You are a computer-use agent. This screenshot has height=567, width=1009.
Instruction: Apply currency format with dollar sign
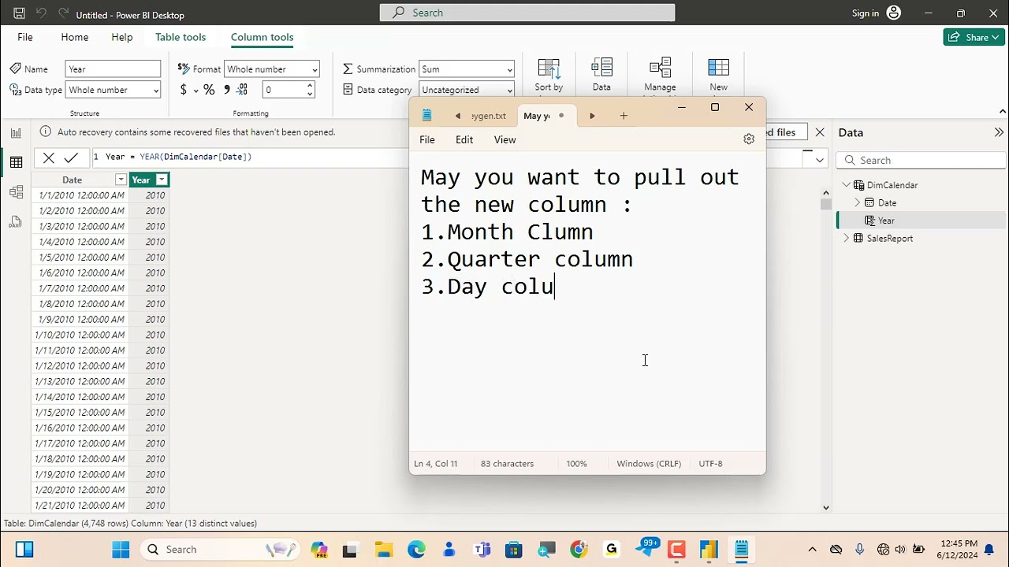click(184, 90)
